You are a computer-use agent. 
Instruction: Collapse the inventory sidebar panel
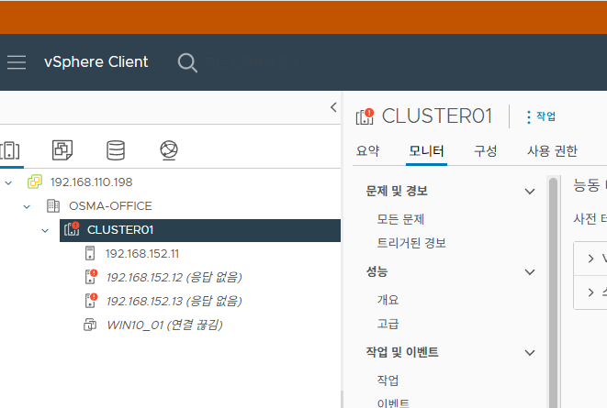coord(333,107)
